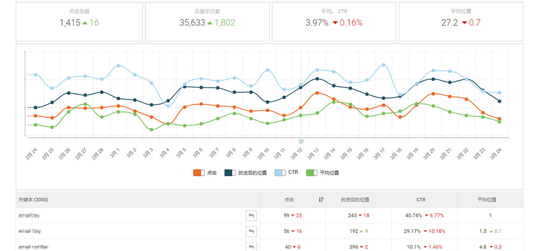The image size is (539, 251).
Task: Sort table by 平均位置 column header
Action: click(x=490, y=199)
